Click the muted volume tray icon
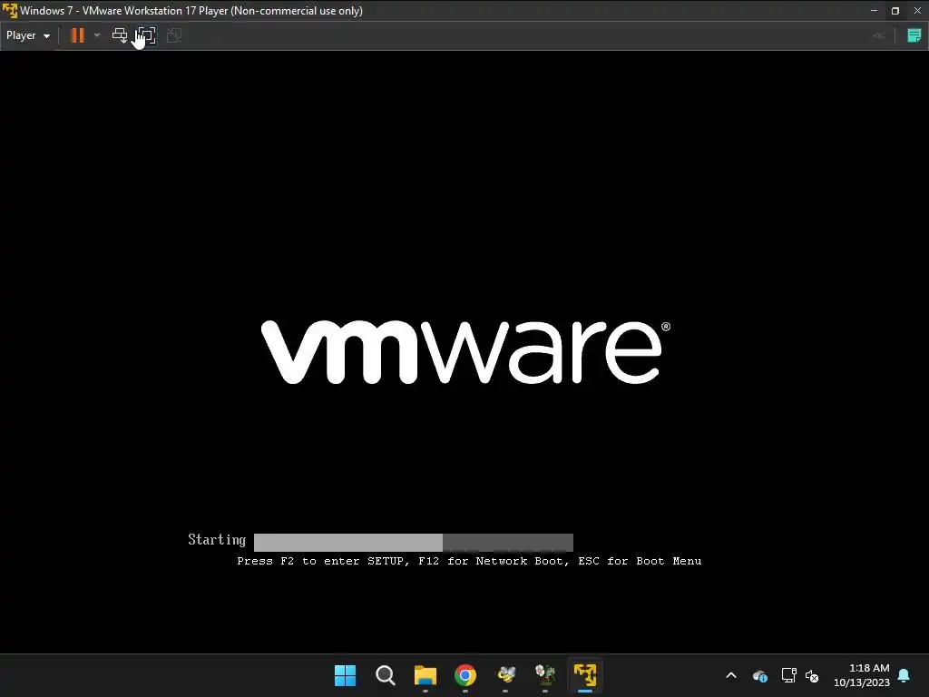This screenshot has width=929, height=697. (812, 675)
